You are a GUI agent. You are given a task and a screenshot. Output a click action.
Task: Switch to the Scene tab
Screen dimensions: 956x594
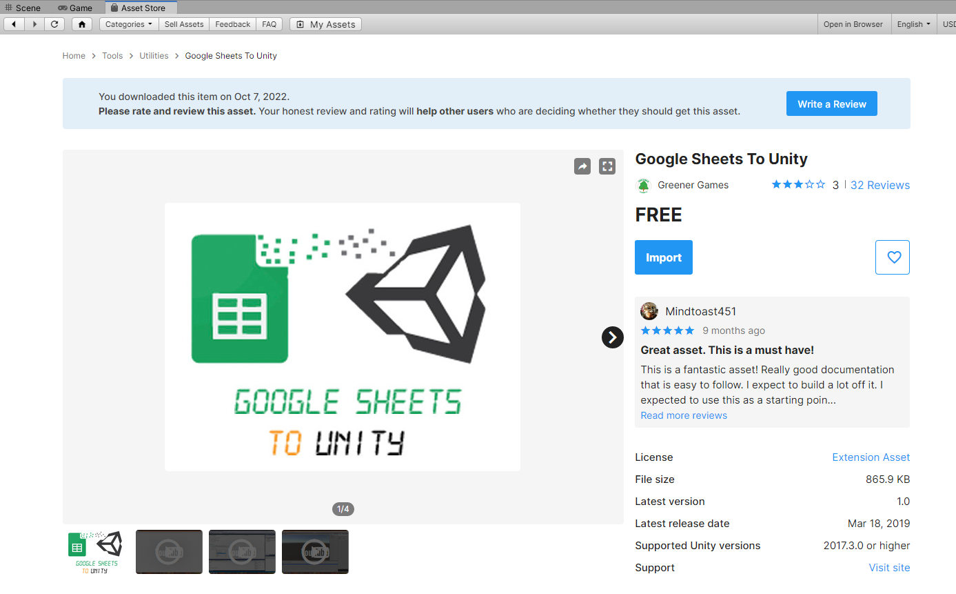click(x=23, y=8)
